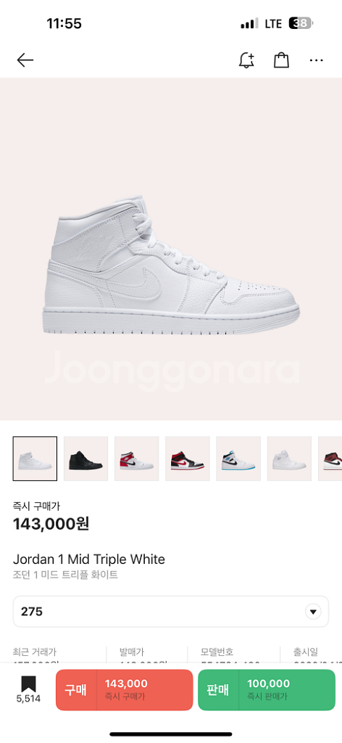Select the all-black Jordan thumbnail

click(x=85, y=459)
